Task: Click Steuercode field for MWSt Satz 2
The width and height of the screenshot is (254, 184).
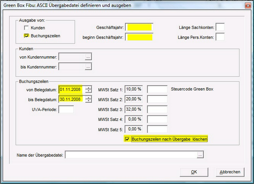Action: click(x=157, y=99)
